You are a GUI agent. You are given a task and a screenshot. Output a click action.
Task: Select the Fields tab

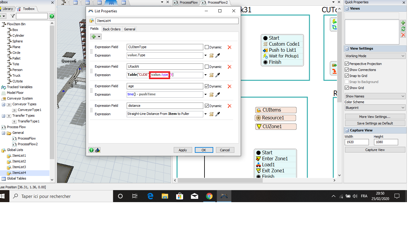click(x=94, y=29)
